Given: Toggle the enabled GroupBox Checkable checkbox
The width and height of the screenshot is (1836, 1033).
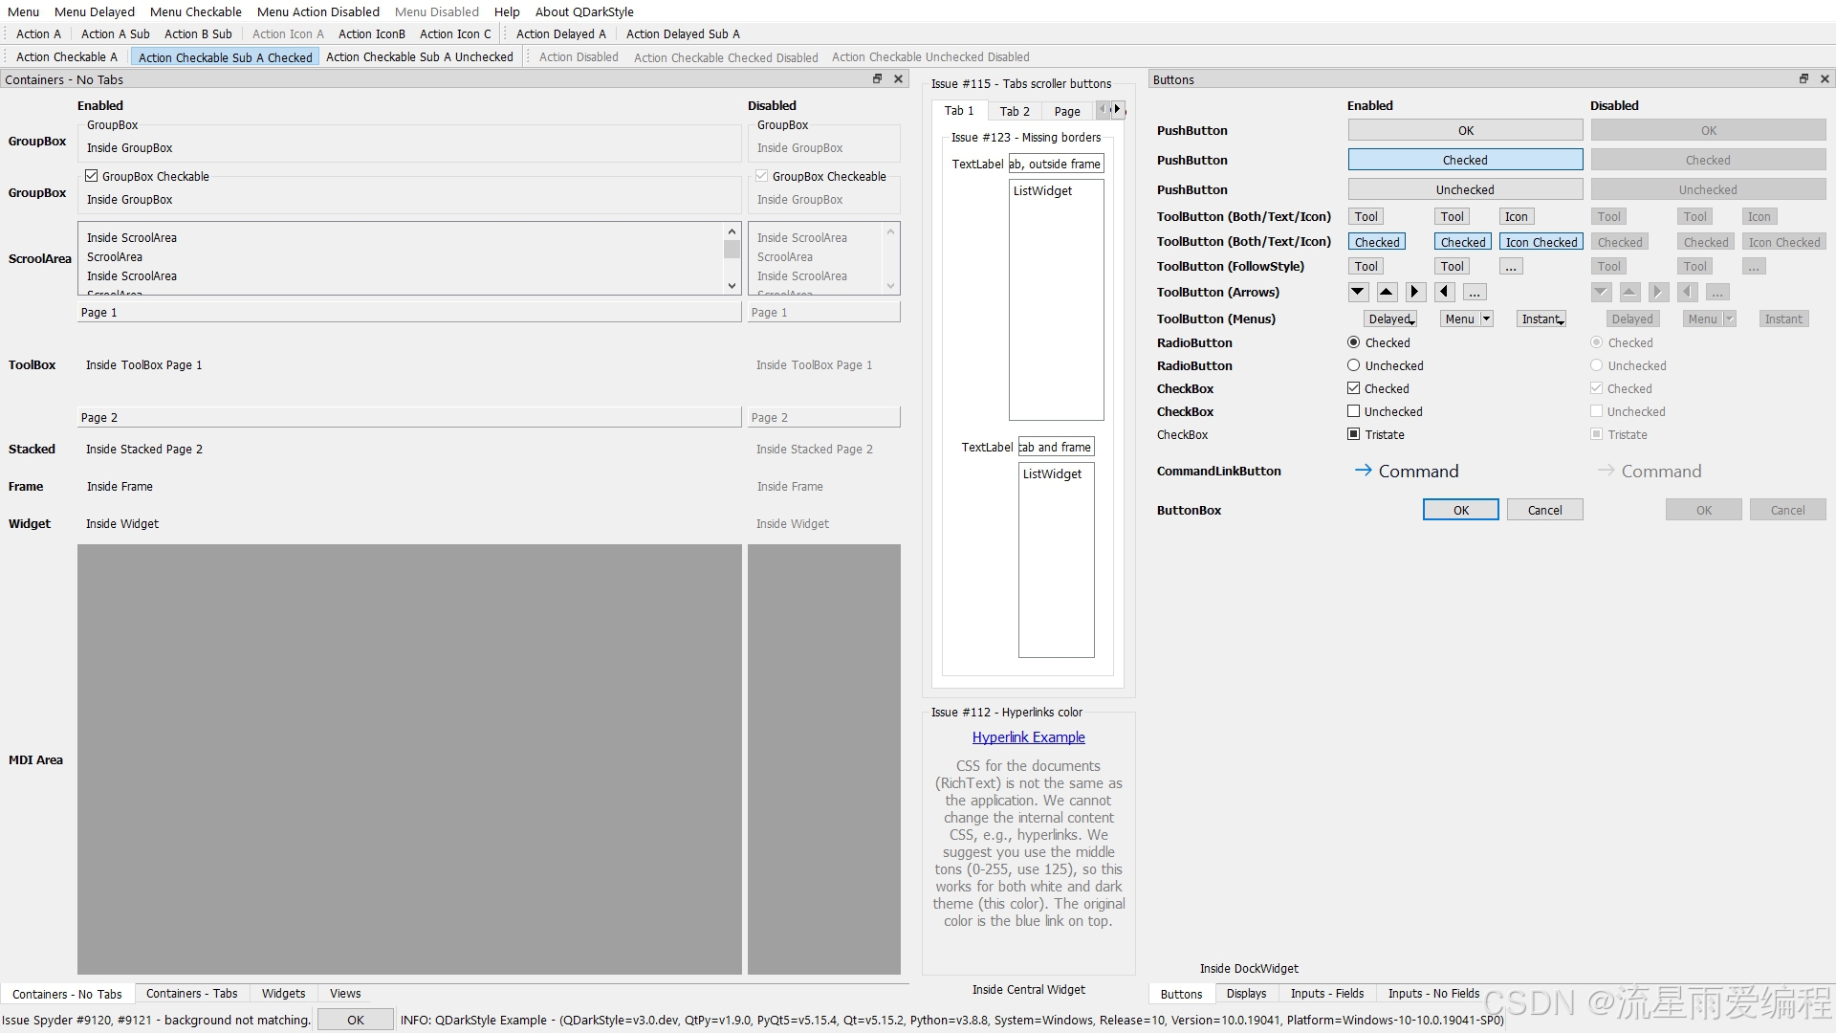Looking at the screenshot, I should [x=92, y=176].
